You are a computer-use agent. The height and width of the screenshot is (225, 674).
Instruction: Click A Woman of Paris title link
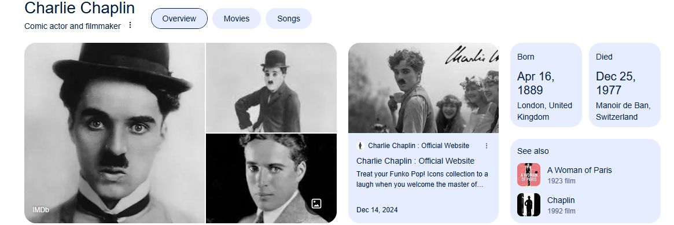click(x=580, y=170)
